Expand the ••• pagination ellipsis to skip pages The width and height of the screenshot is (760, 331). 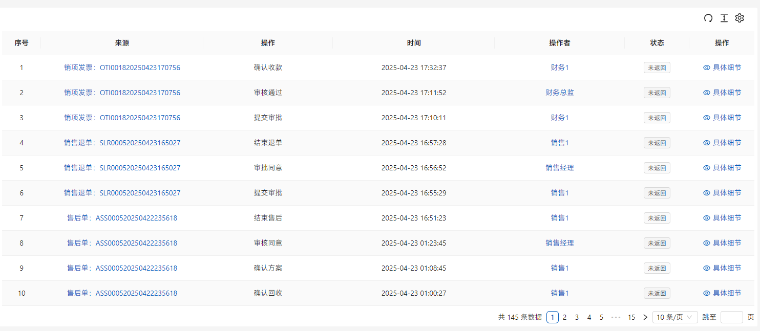click(x=616, y=317)
